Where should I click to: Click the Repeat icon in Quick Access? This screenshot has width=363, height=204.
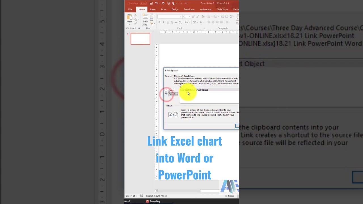click(x=163, y=3)
